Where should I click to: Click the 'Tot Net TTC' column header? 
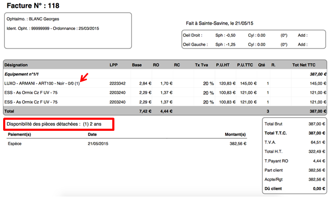pyautogui.click(x=304, y=65)
